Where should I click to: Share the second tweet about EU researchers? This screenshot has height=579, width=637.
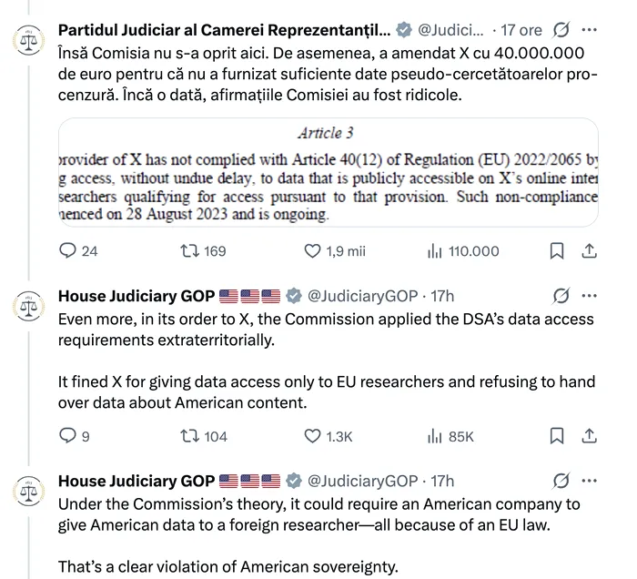[588, 437]
